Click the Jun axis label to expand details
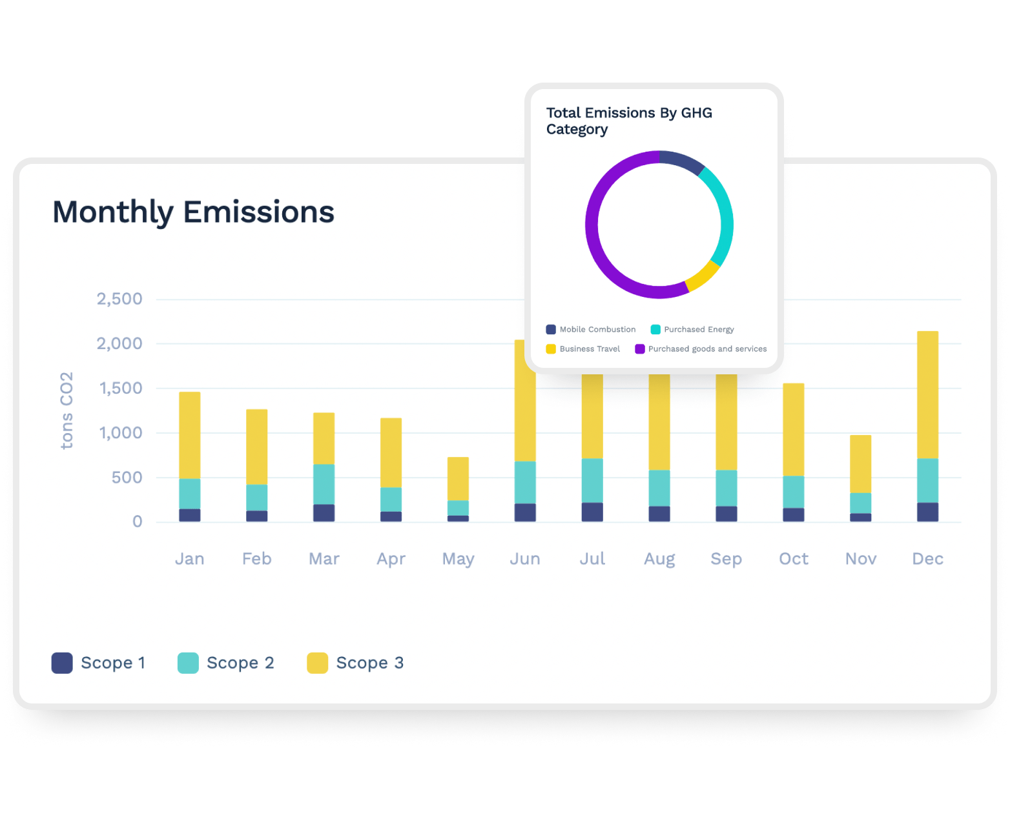The width and height of the screenshot is (1010, 839). pyautogui.click(x=525, y=559)
